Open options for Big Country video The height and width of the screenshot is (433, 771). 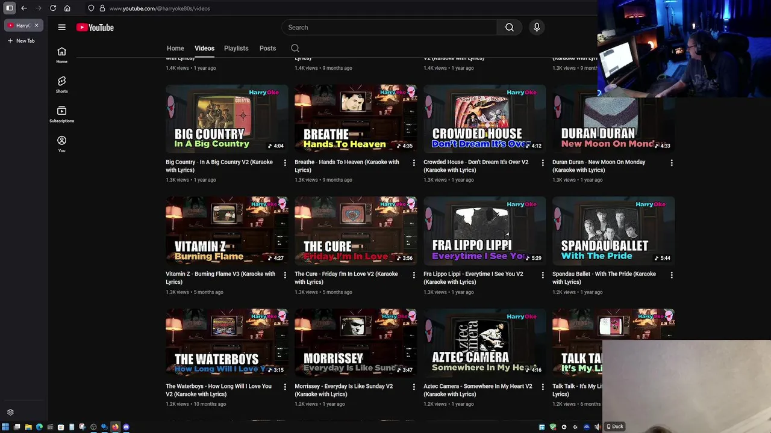pos(285,163)
